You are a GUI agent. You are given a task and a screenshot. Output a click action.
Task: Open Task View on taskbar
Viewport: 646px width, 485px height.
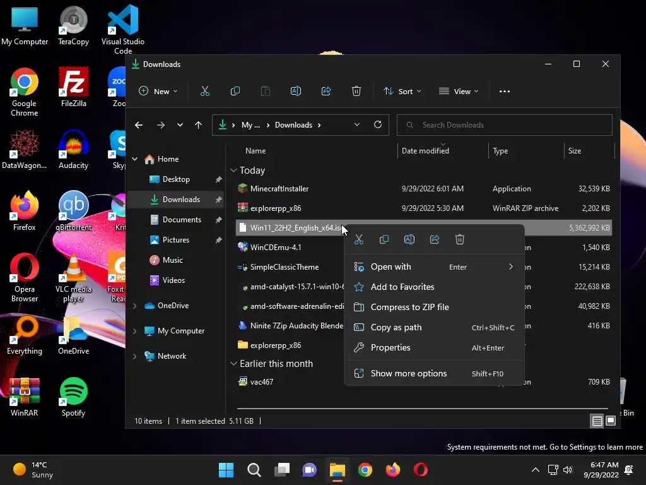point(282,470)
